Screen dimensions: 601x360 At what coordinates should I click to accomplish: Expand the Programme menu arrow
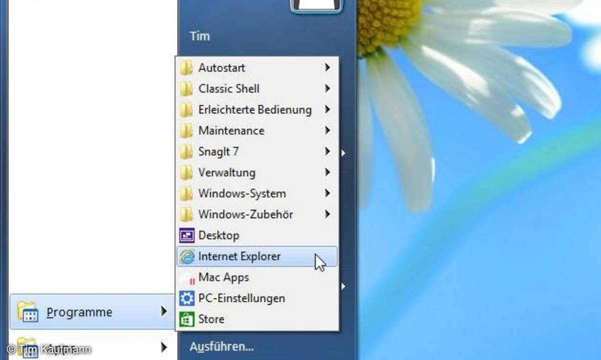(x=164, y=311)
